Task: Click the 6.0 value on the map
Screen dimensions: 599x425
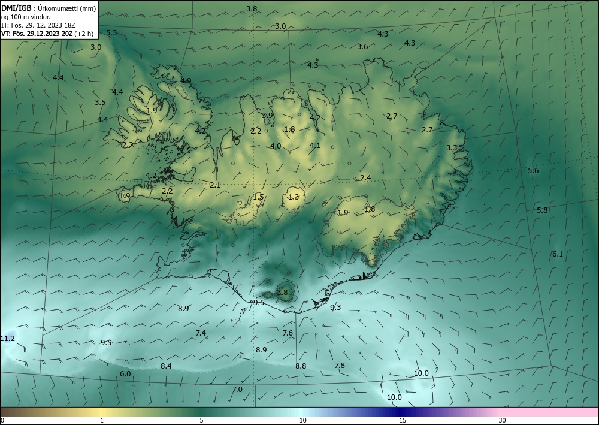Action: (x=125, y=374)
